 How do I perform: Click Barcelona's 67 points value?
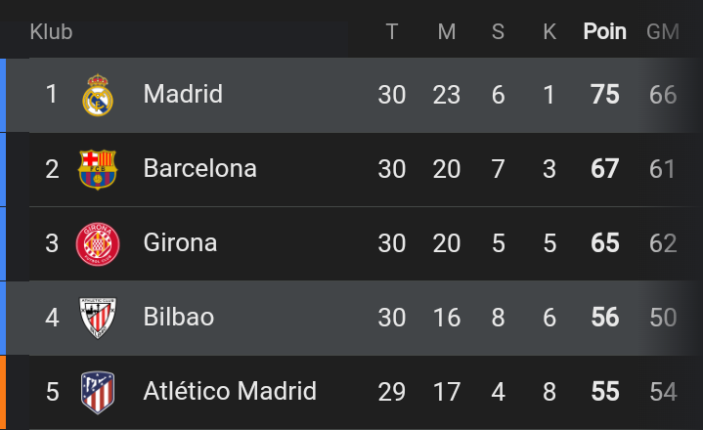(605, 169)
